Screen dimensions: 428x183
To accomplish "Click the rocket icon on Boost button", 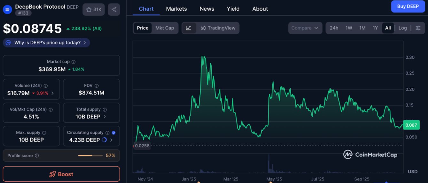I will 52,174.
